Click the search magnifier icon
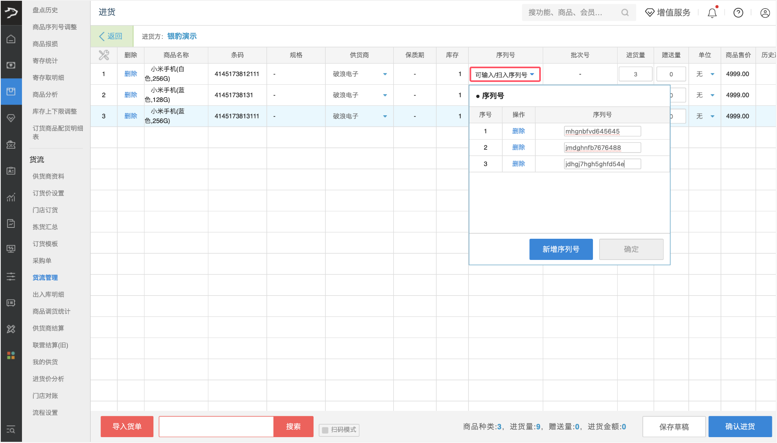 coord(625,13)
